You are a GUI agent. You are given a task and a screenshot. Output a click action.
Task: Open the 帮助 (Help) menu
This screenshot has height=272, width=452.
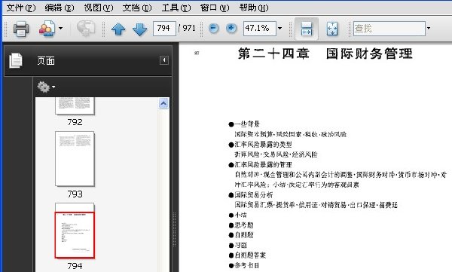click(254, 8)
